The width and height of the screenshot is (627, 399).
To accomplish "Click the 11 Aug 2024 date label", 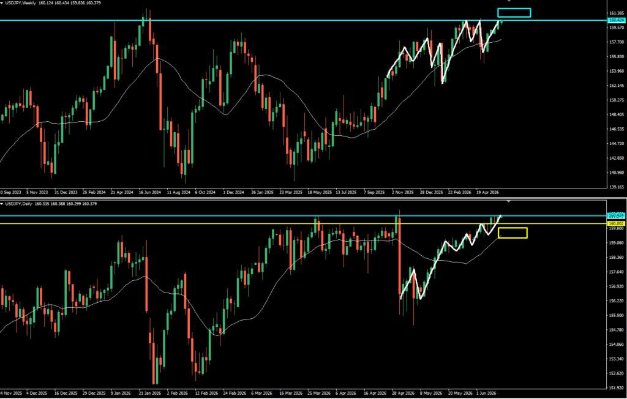I will 179,192.
